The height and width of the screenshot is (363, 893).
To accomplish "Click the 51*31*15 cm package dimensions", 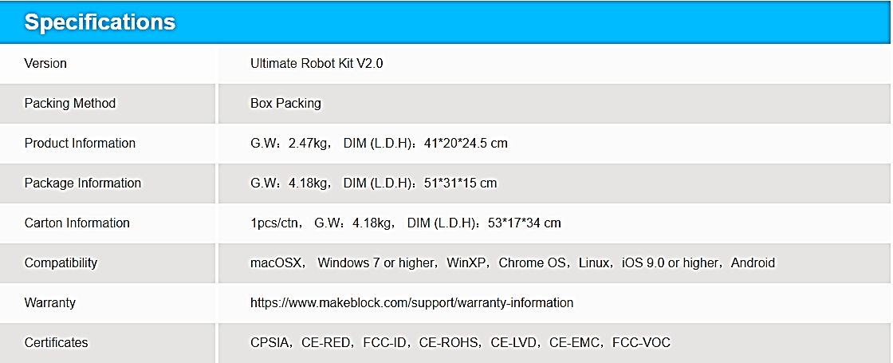I will point(460,183).
